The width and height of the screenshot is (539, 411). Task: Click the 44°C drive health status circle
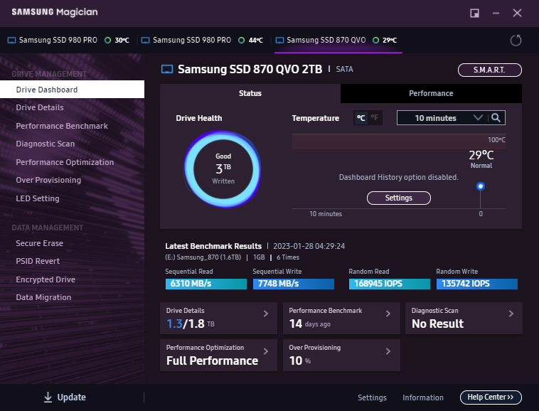[x=241, y=41]
